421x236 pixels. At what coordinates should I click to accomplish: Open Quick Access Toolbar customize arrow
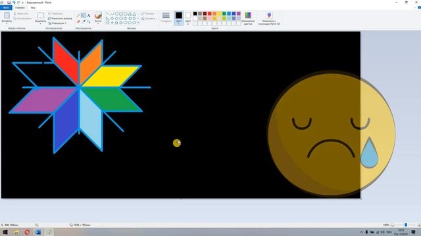tap(22, 3)
